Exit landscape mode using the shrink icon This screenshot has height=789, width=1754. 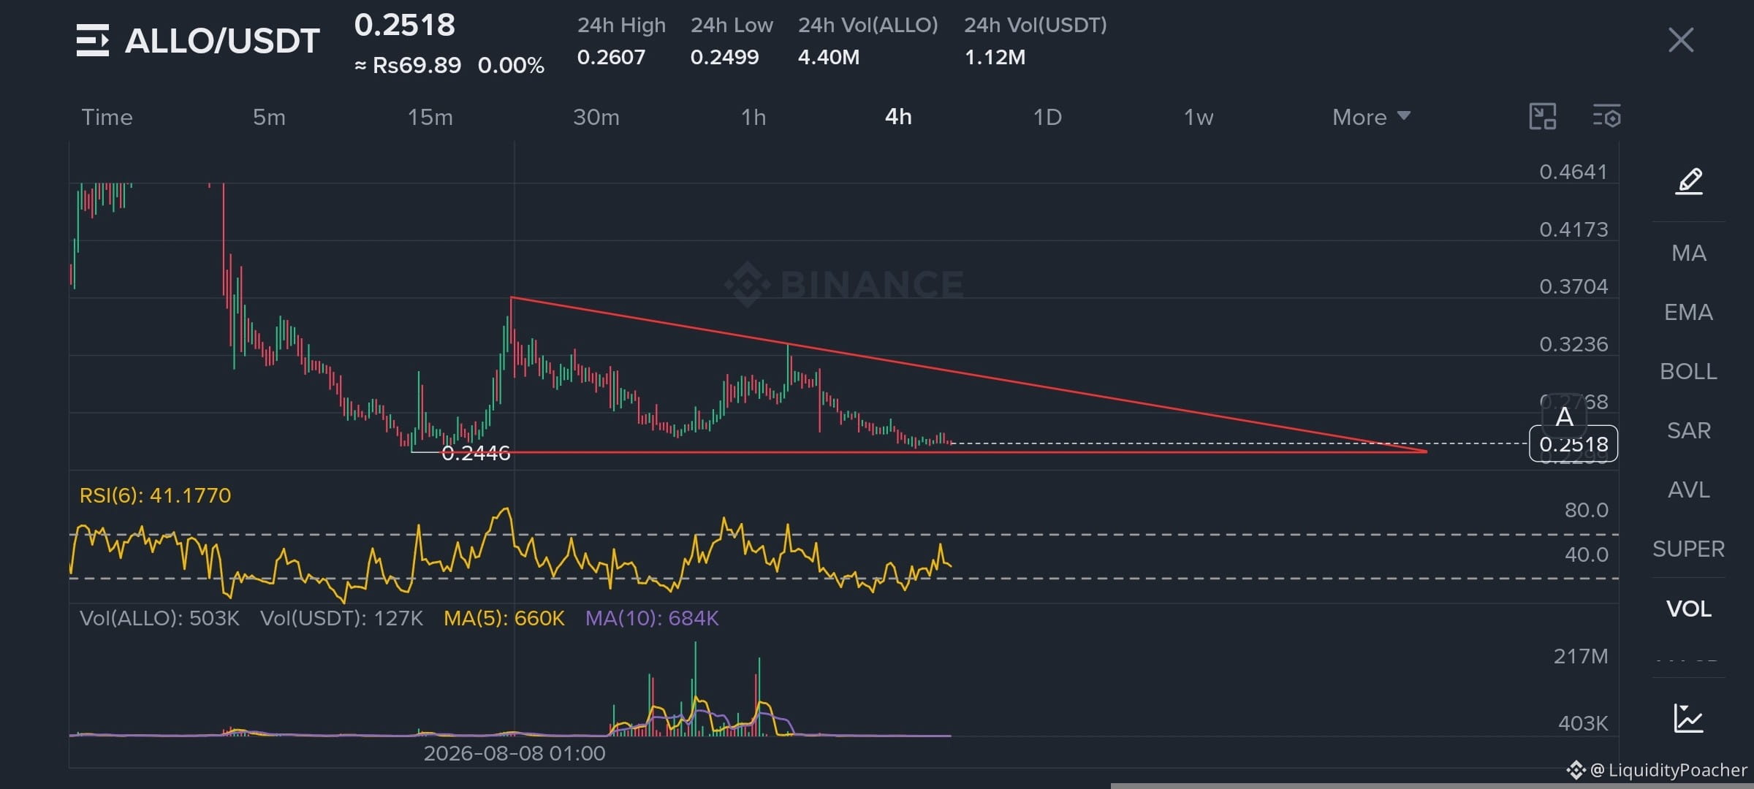click(x=1543, y=117)
